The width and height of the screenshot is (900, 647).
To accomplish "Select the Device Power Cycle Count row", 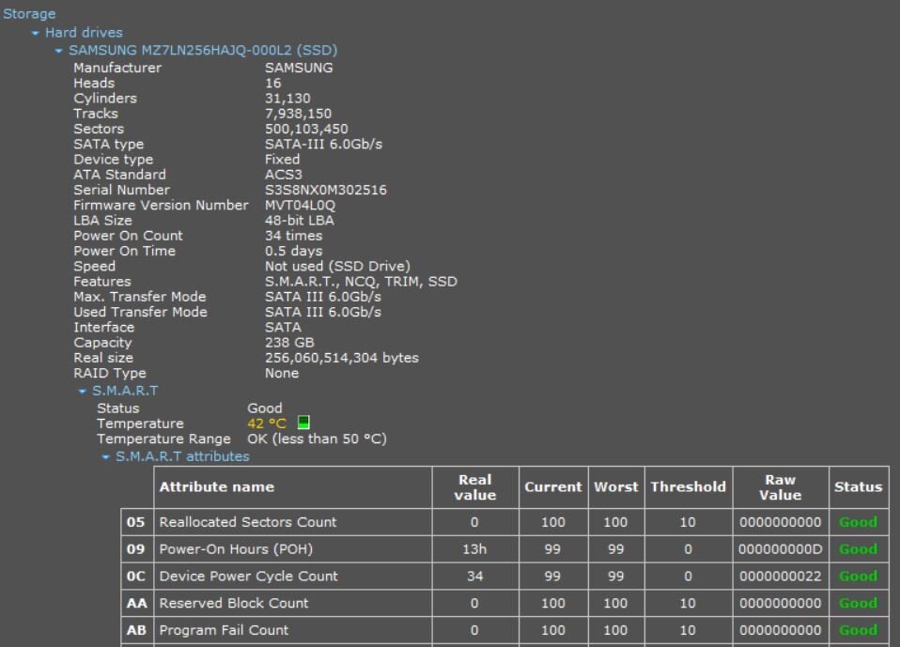I will point(505,576).
